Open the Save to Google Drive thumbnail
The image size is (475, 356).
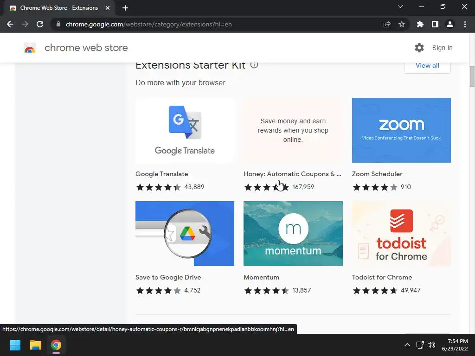185,234
